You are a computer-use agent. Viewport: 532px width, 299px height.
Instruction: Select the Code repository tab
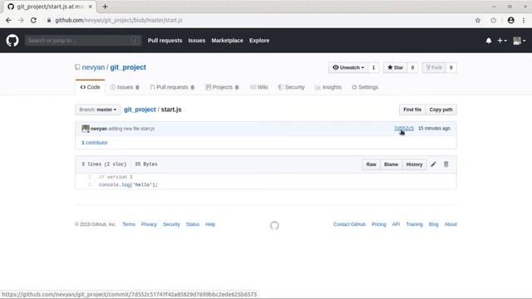point(91,87)
